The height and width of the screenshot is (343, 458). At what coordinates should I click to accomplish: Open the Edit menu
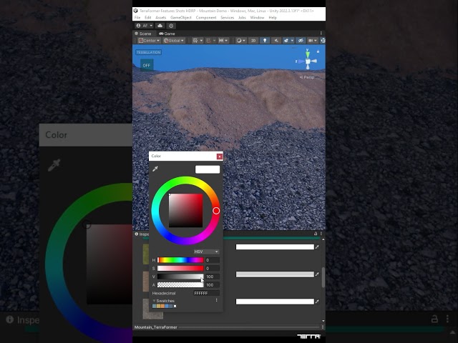tap(148, 17)
